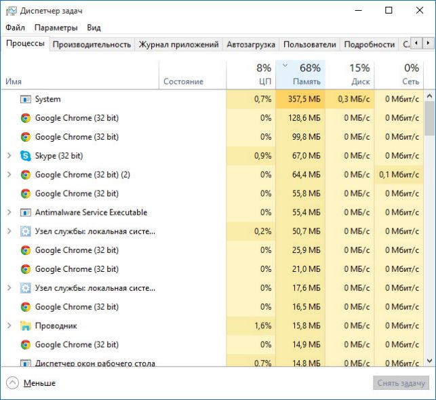Click the scrollbar down arrow
Viewport: 436px width, 400px height.
tap(430, 361)
